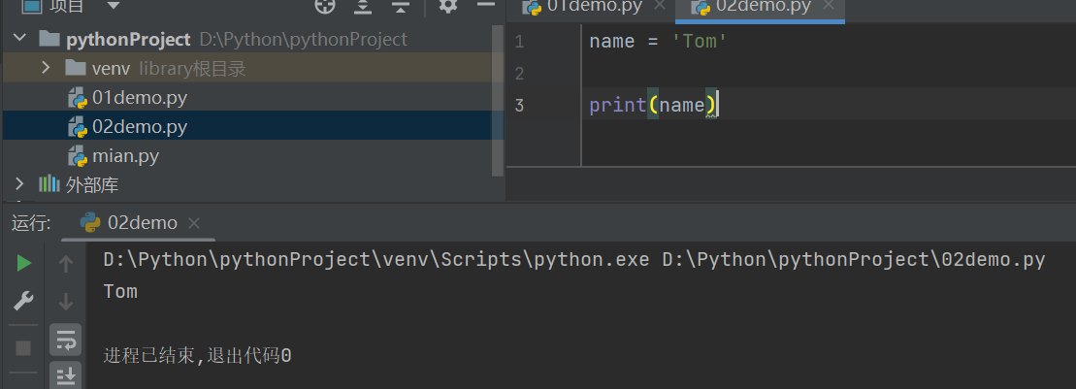Toggle soft-wrap in run console

pos(67,340)
